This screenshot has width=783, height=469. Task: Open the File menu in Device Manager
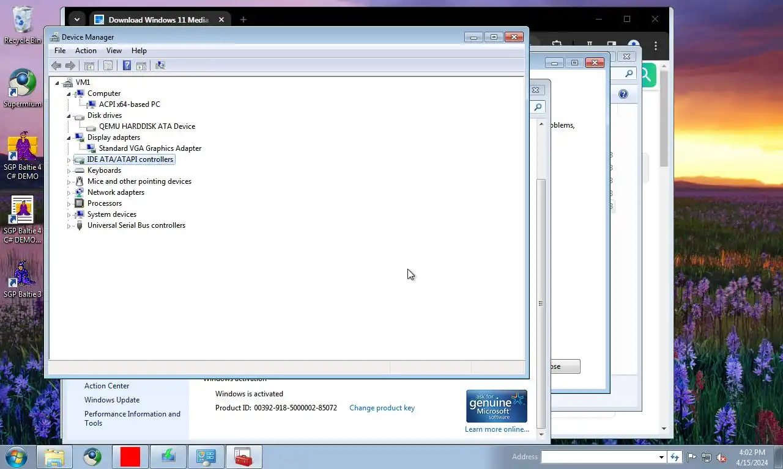(x=60, y=51)
